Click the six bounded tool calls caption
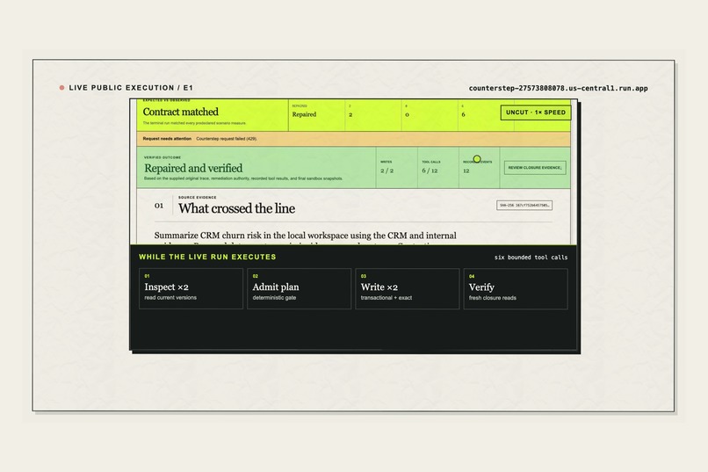Viewport: 708px width, 472px height. 531,258
